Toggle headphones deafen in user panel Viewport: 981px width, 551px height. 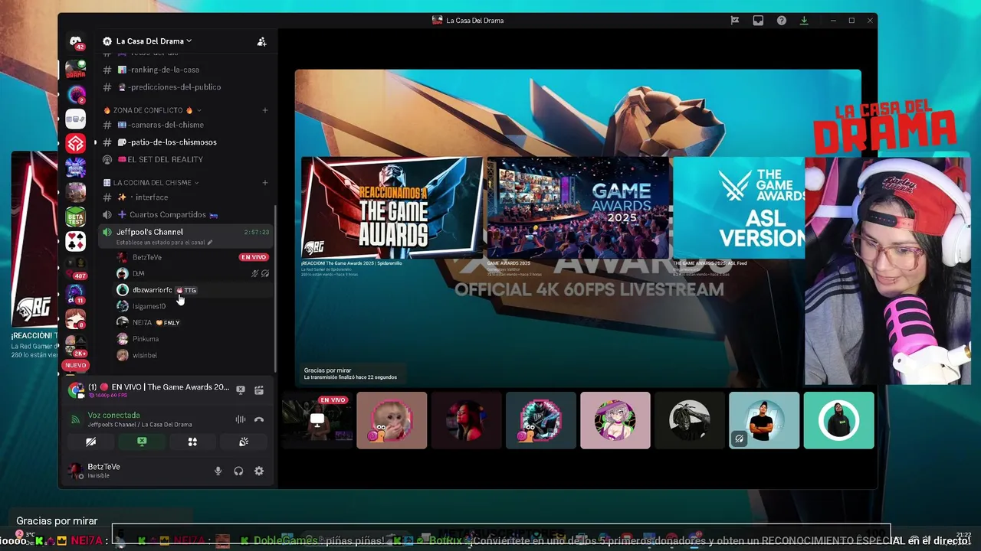pos(238,471)
